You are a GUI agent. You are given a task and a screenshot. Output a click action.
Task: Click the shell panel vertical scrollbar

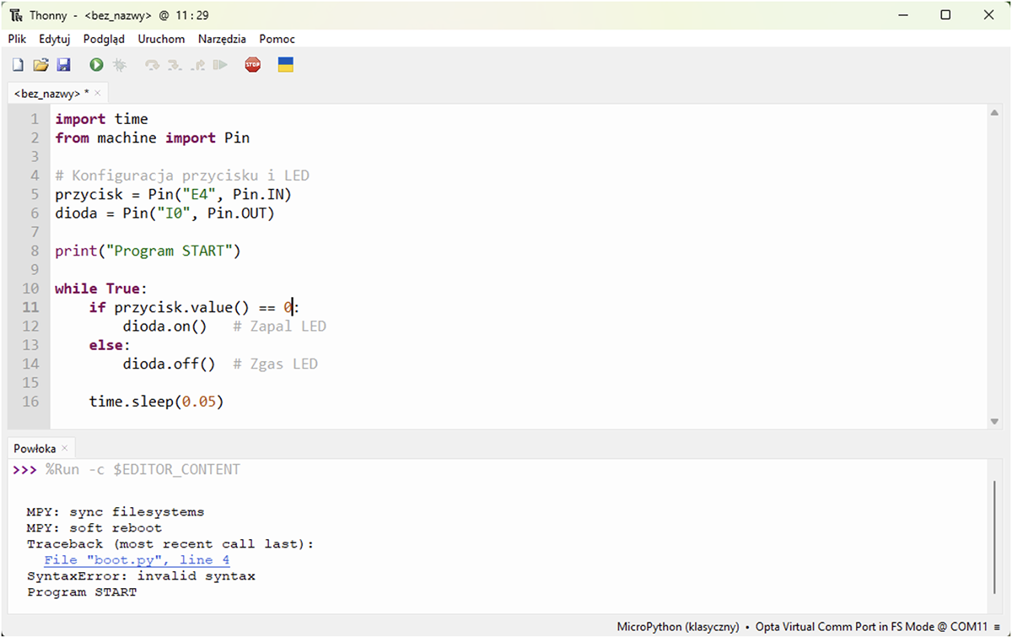coord(996,537)
